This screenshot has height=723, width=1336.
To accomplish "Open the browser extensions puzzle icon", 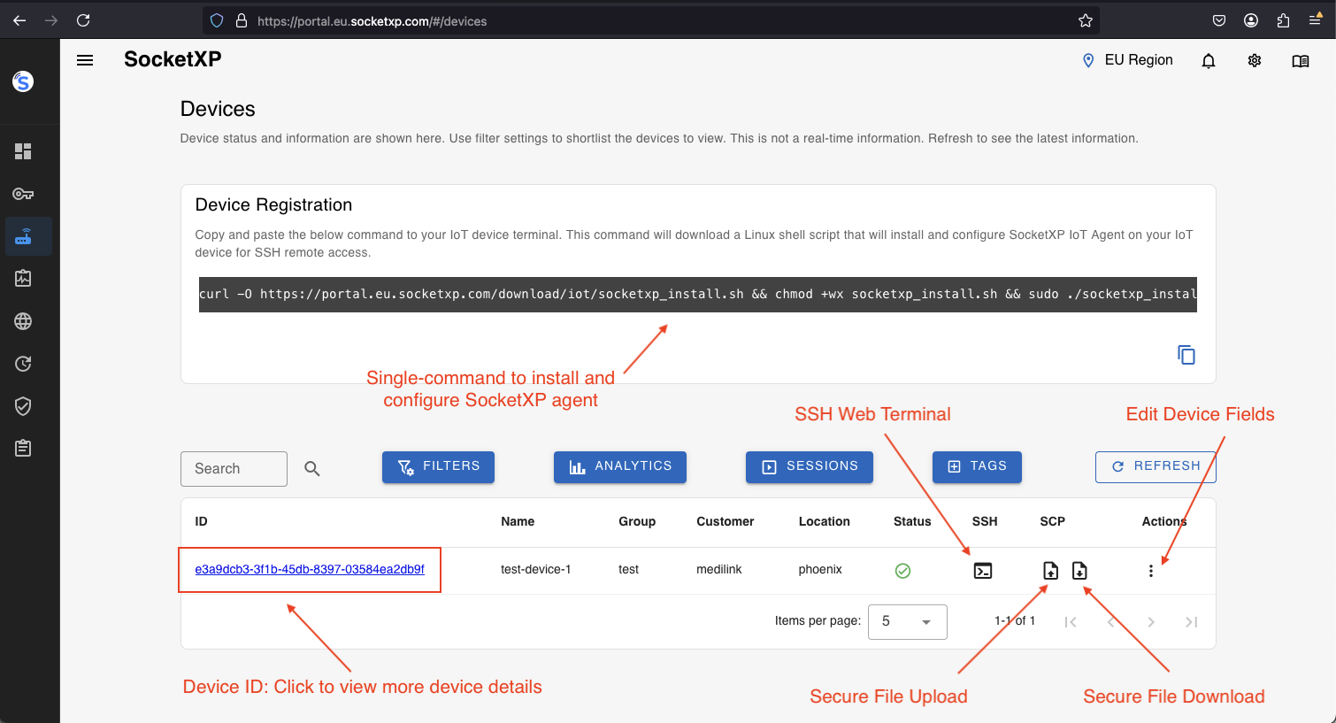I will (x=1283, y=20).
